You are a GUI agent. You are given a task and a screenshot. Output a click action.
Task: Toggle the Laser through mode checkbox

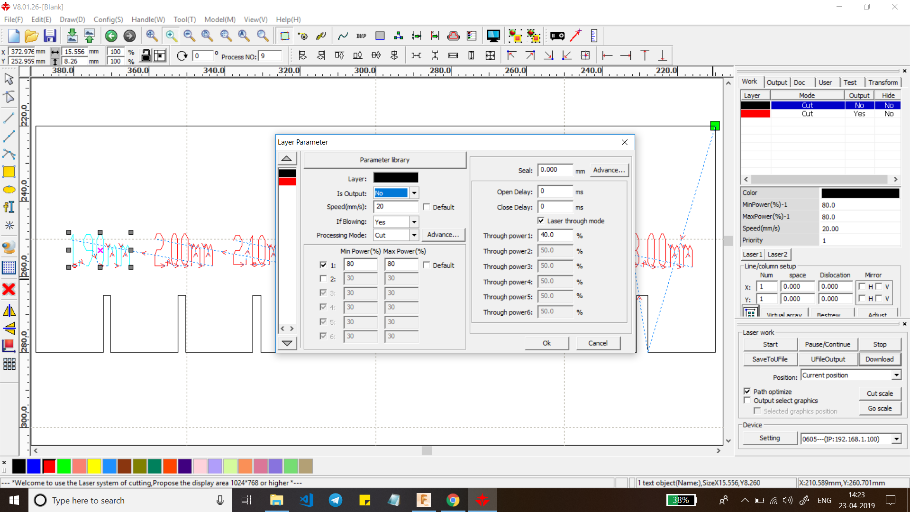coord(541,221)
